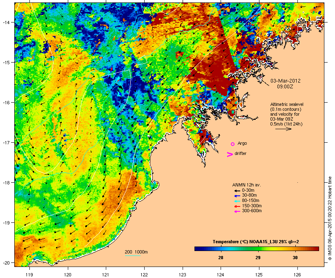
Task: Click the longitude axis label 125
Action: point(259,275)
